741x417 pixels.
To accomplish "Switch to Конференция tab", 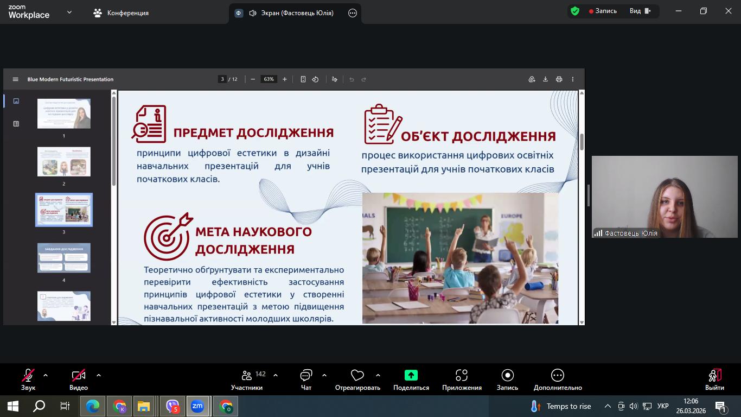I will tap(121, 13).
